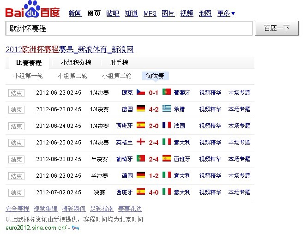Click the Baidu logo

[32, 10]
